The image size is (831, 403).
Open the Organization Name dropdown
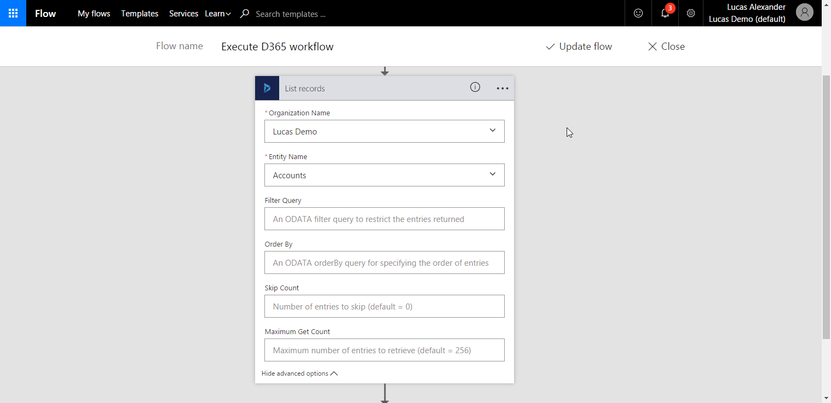[x=384, y=131]
